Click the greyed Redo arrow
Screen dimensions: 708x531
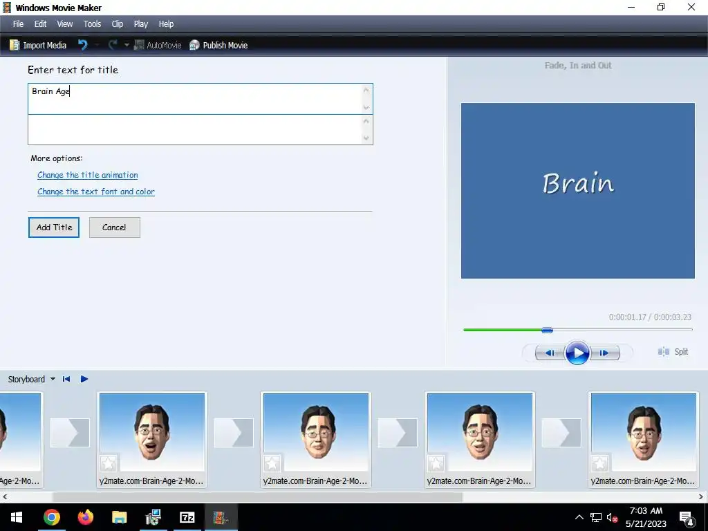[x=113, y=45]
